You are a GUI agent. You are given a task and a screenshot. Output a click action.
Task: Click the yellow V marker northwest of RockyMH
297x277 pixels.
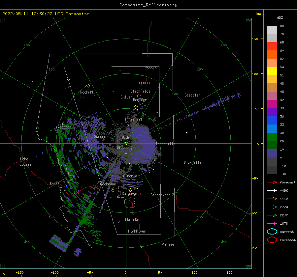point(69,81)
